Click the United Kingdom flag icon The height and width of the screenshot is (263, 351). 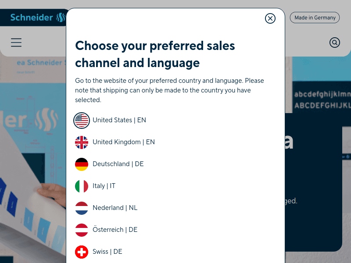82,142
